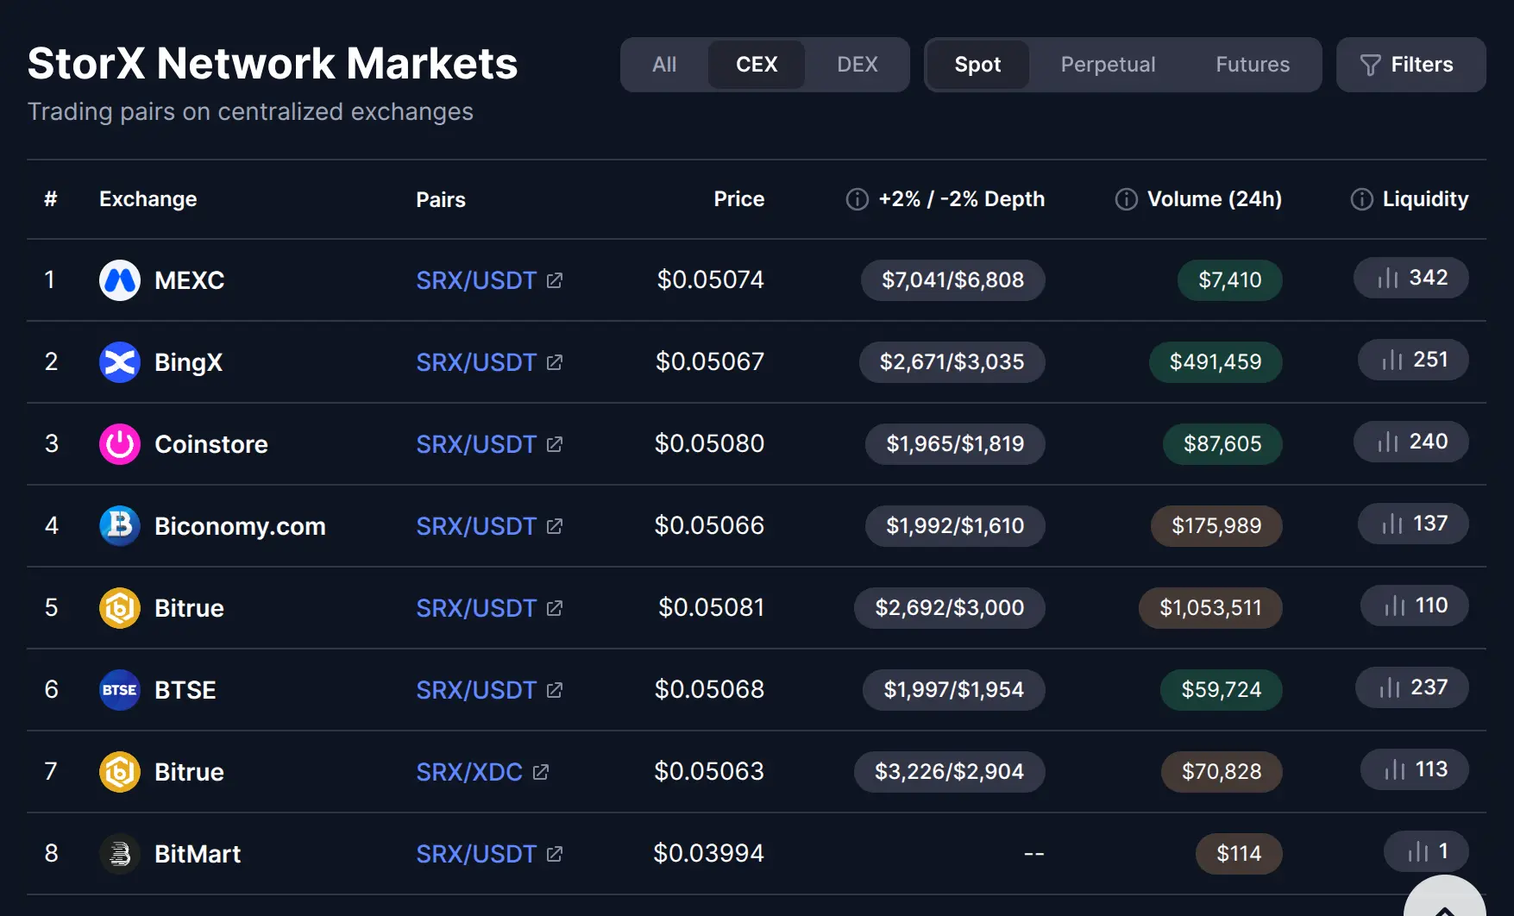Click the $59,724 volume badge
The image size is (1514, 916).
pyautogui.click(x=1222, y=690)
